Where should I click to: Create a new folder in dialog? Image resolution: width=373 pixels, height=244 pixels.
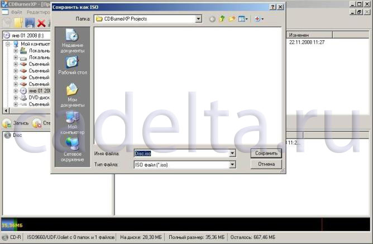232,19
